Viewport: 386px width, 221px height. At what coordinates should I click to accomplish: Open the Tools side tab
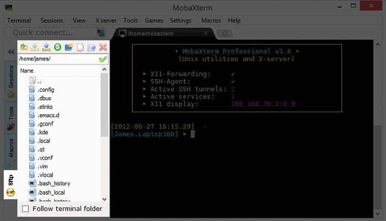[x=11, y=118]
